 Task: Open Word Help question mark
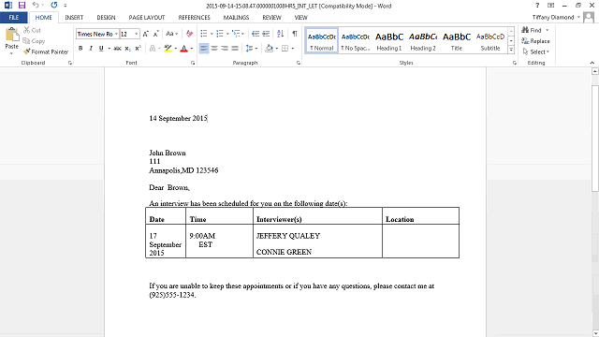click(x=537, y=6)
